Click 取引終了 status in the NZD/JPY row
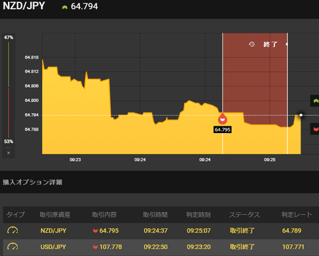Viewport: 319px width, 256px height. (x=242, y=231)
